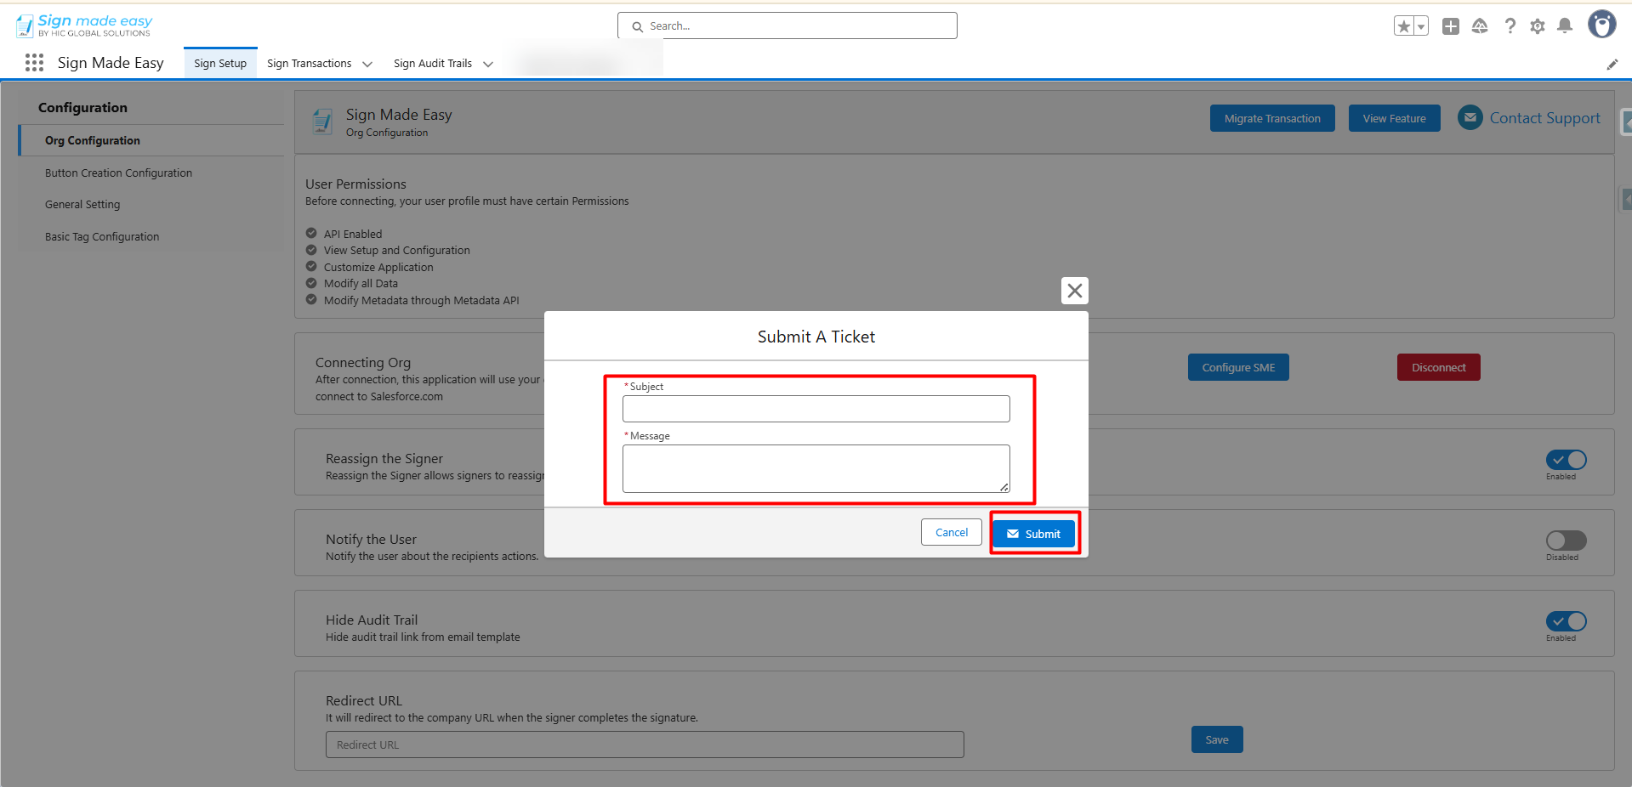Click the check icon beside Modify all Data
The image size is (1632, 787).
tap(311, 283)
